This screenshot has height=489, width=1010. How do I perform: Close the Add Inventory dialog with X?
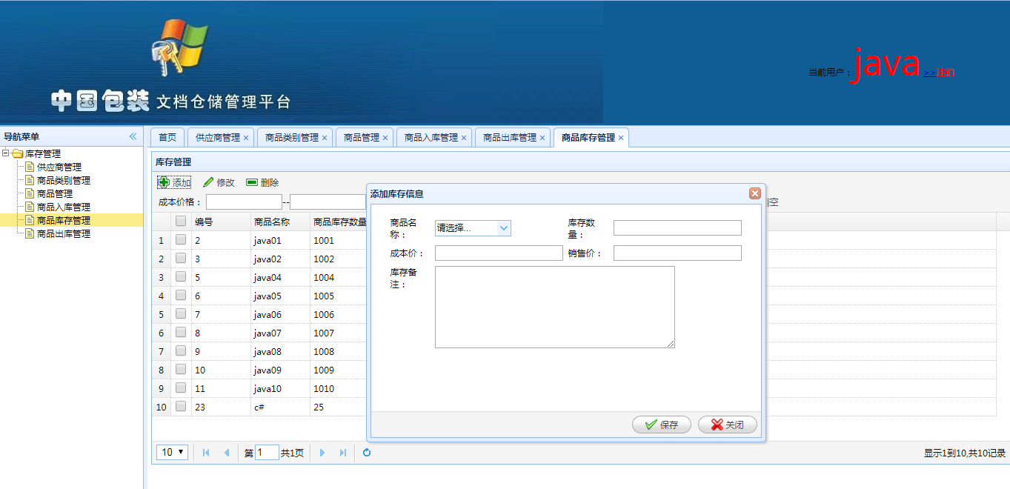pos(755,193)
